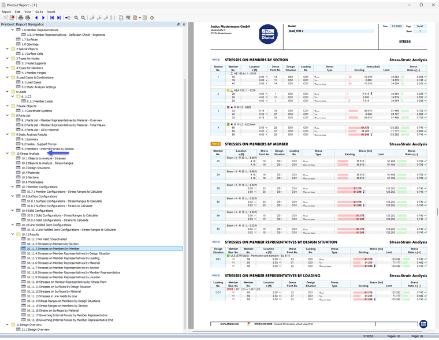This screenshot has height=340, width=439.
Task: Float the Printout Report Navigator panel
Action: 178,24
